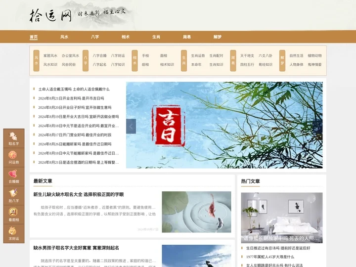356x267 pixels.
Task: Open article 2024年8月20日开业日子好吗
Action: pyautogui.click(x=75, y=107)
